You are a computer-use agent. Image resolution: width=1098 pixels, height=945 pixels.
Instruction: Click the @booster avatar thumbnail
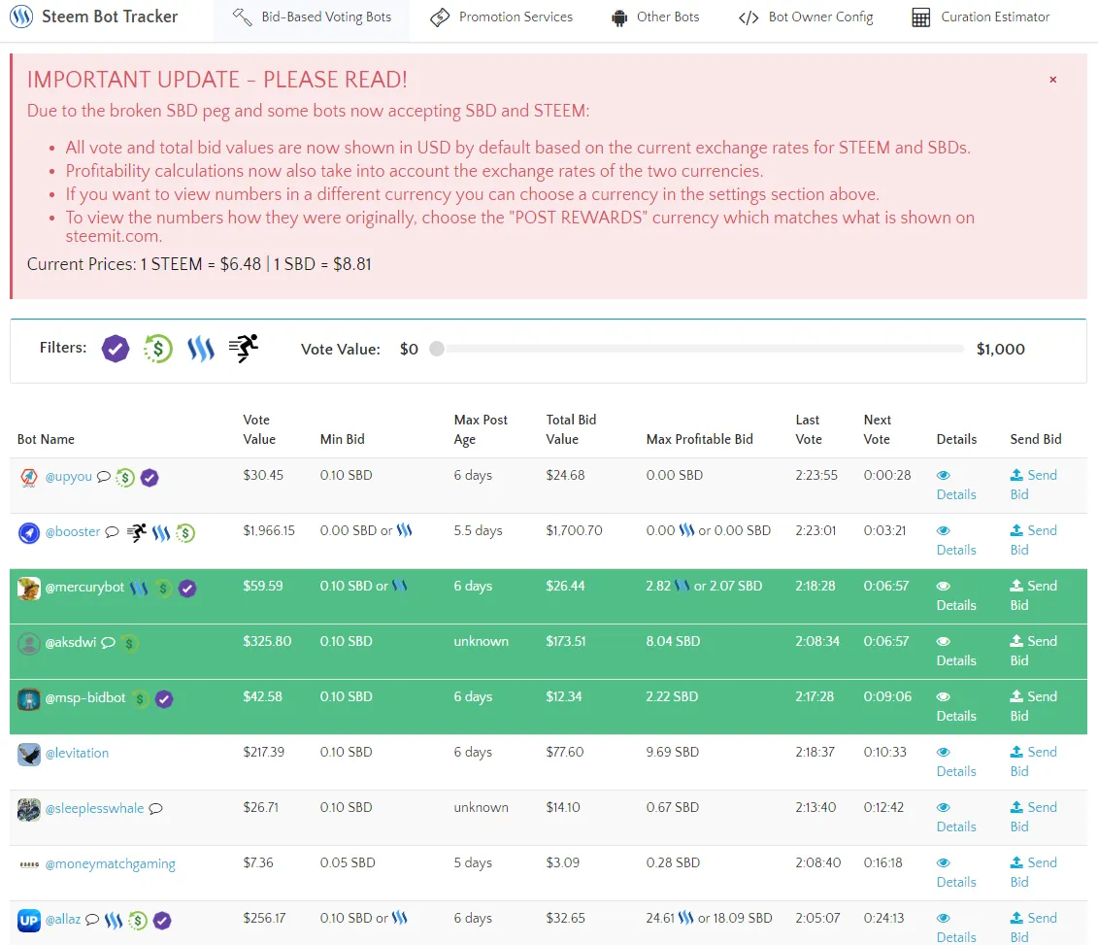[x=29, y=533]
